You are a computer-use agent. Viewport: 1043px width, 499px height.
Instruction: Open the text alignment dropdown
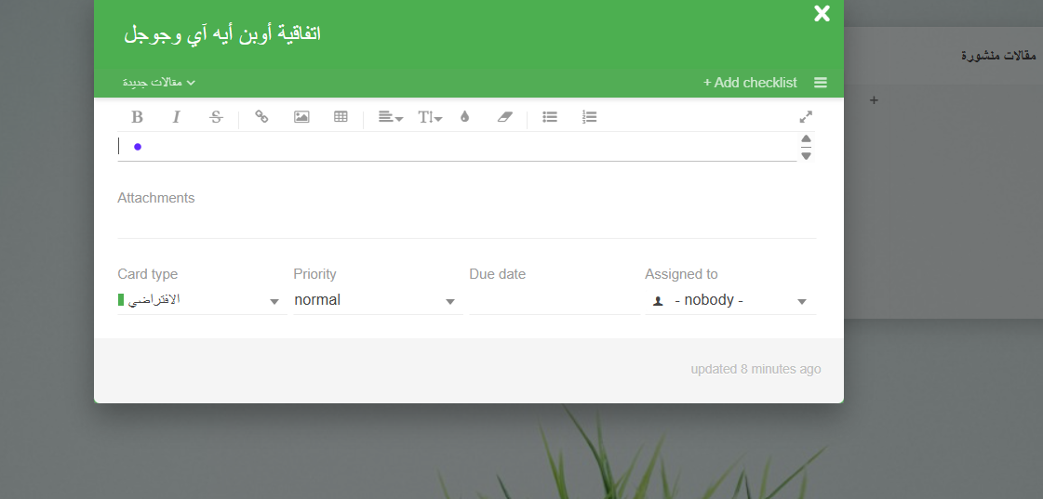point(391,117)
